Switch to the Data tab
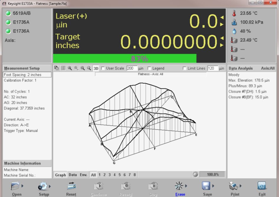This screenshot has height=197, width=279. click(x=73, y=175)
